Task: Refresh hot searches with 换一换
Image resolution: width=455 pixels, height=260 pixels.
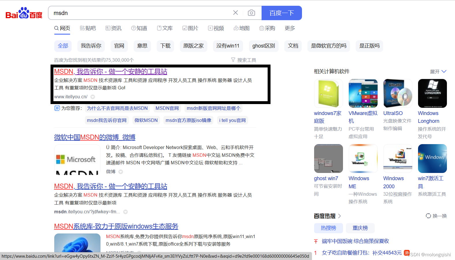Action: (436, 216)
